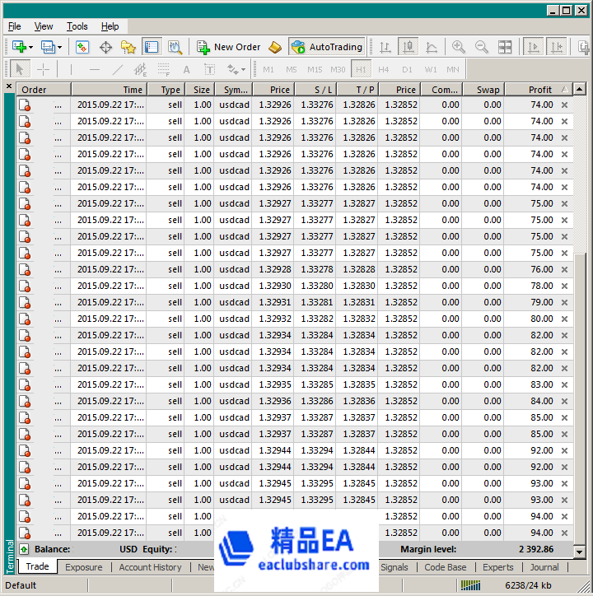
Task: Switch to M15 timeframe
Action: (x=315, y=69)
